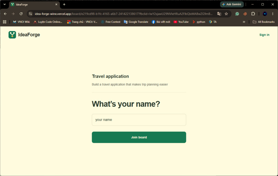The width and height of the screenshot is (278, 176).
Task: Go back with the browser back arrow
Action: [x=5, y=14]
